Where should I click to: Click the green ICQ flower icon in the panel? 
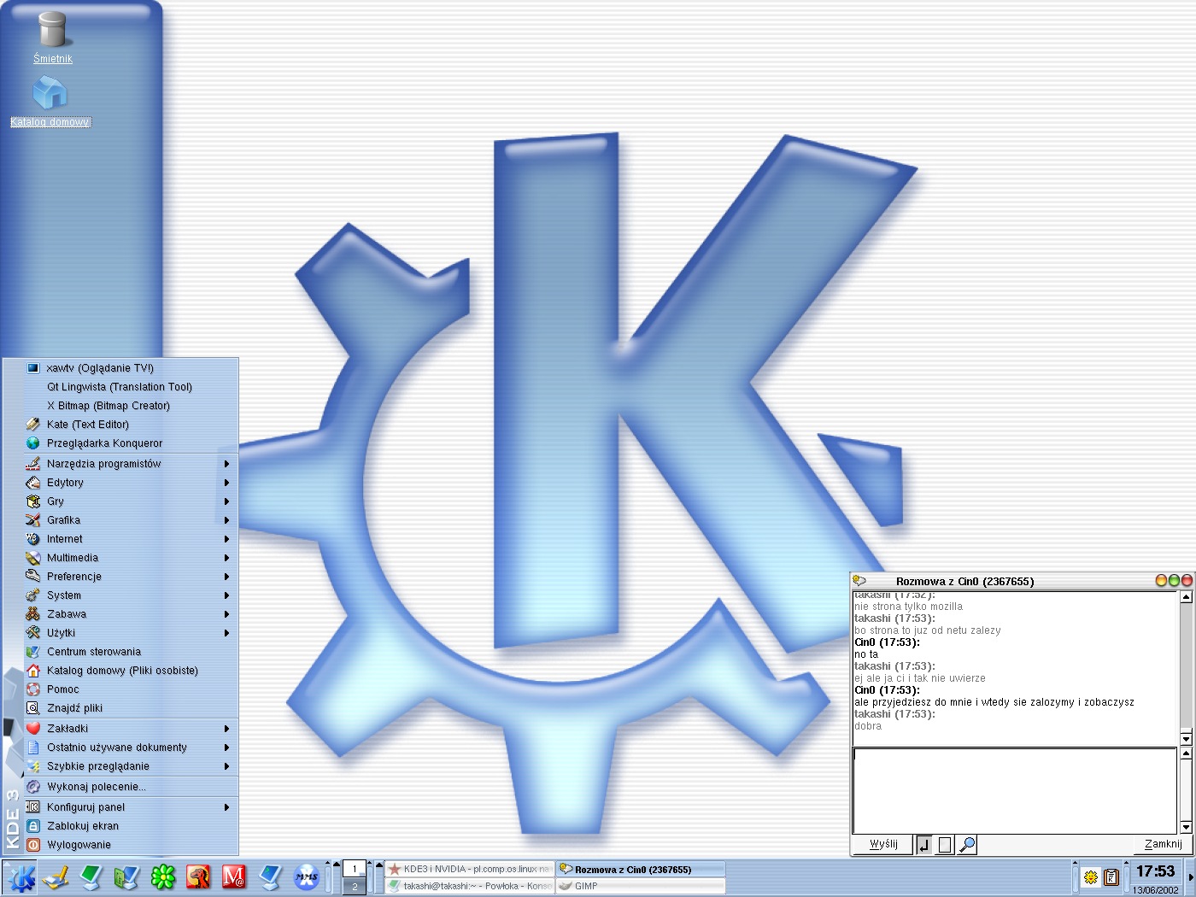coord(162,877)
